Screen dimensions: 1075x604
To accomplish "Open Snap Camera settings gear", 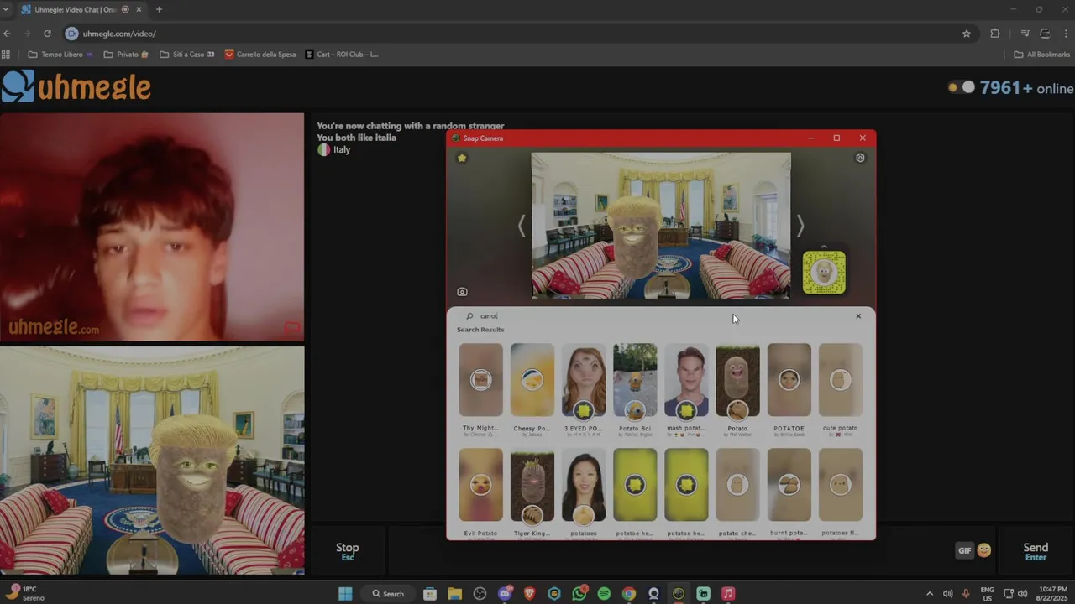I will tap(860, 158).
